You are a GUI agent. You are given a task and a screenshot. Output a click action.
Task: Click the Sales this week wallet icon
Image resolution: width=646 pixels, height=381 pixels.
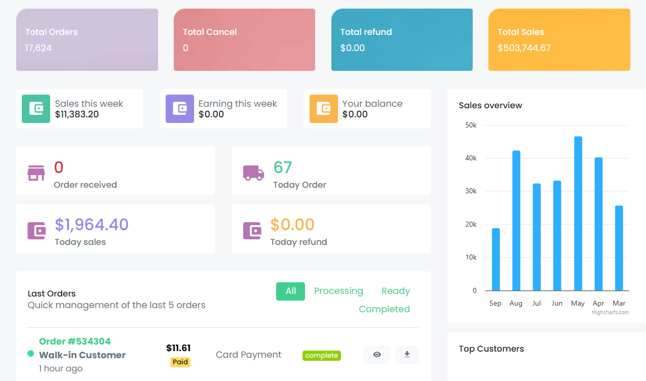pos(36,109)
